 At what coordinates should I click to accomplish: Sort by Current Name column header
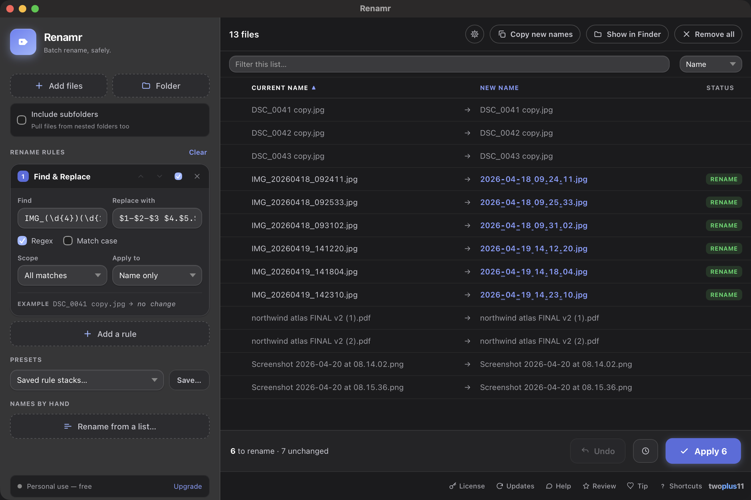[x=283, y=88]
